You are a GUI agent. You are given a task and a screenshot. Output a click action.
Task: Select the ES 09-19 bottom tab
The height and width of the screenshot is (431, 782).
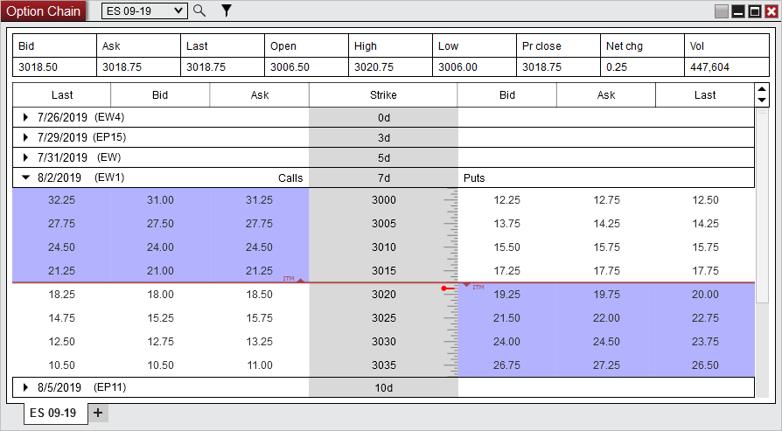[x=53, y=413]
